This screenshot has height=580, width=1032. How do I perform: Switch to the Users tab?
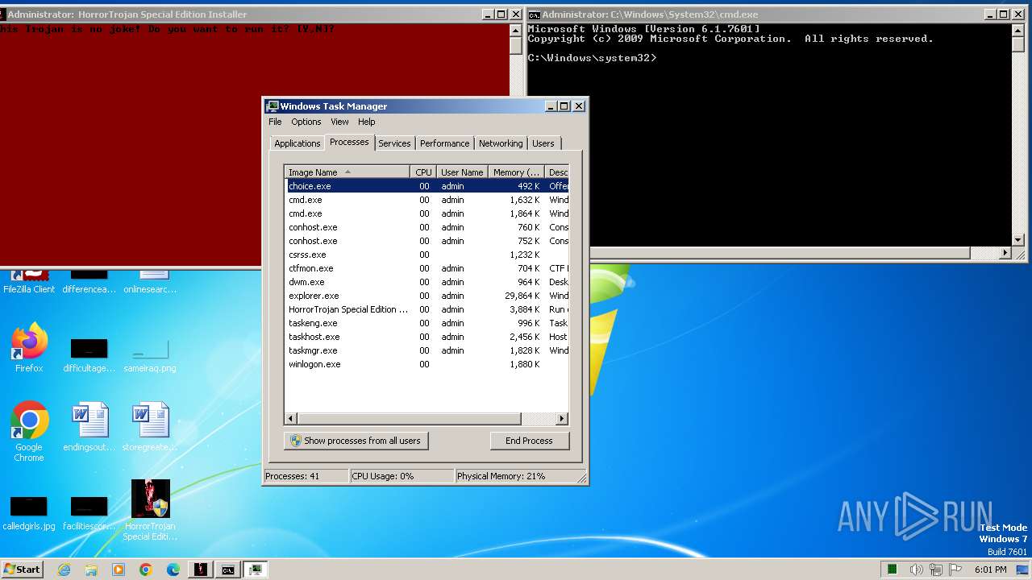coord(543,143)
